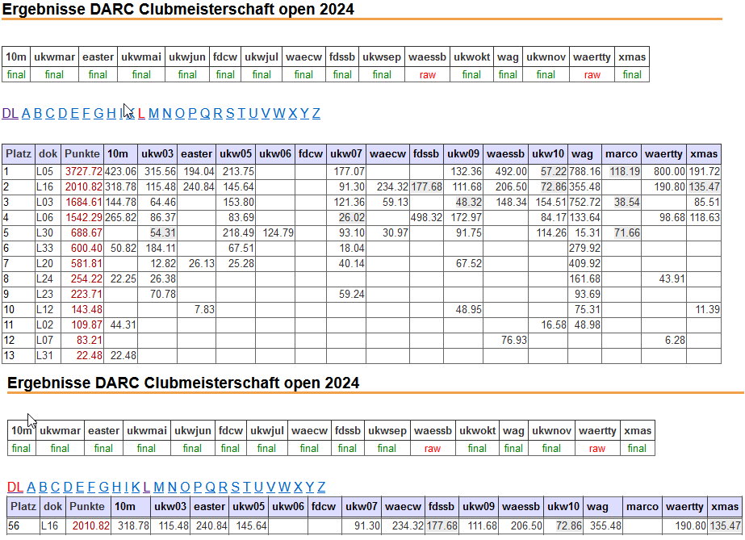The image size is (745, 540).
Task: Open letter X in the lower alphabet index
Action: click(298, 488)
